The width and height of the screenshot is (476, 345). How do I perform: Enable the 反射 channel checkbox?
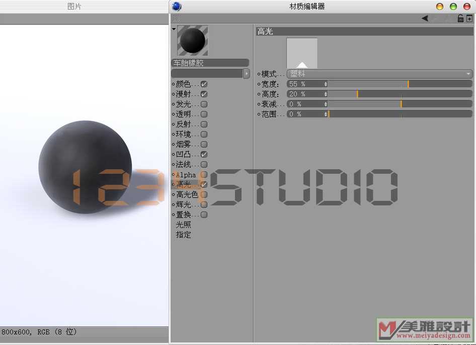pos(204,124)
